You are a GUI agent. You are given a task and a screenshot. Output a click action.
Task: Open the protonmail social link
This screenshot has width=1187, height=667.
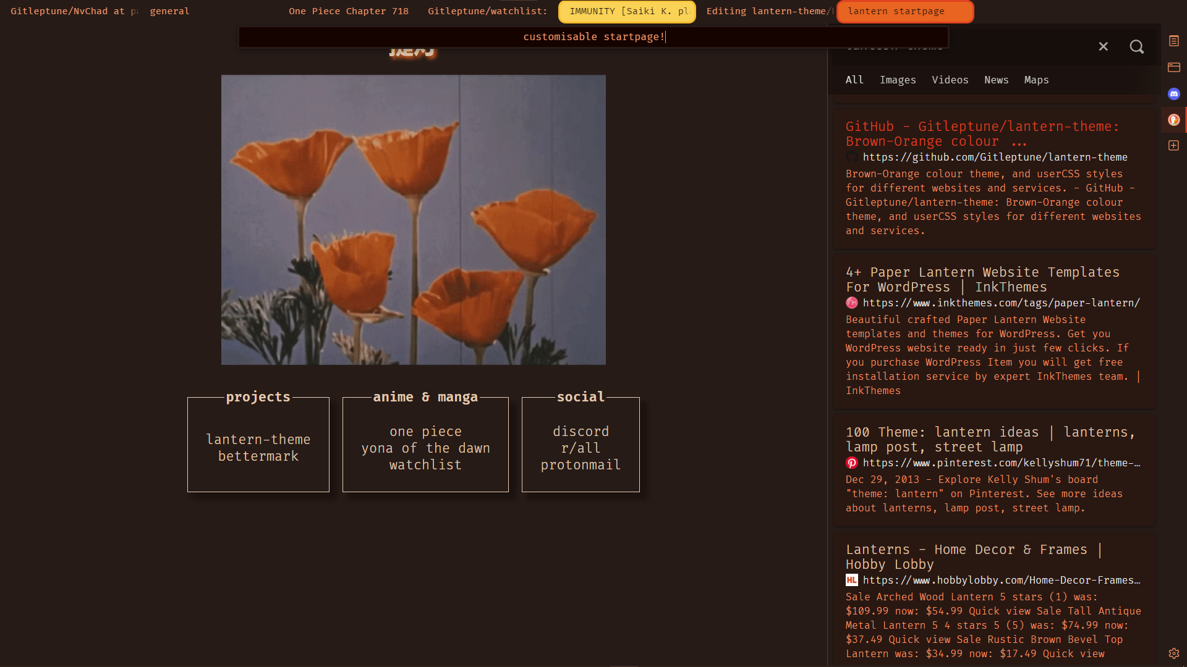tap(580, 465)
